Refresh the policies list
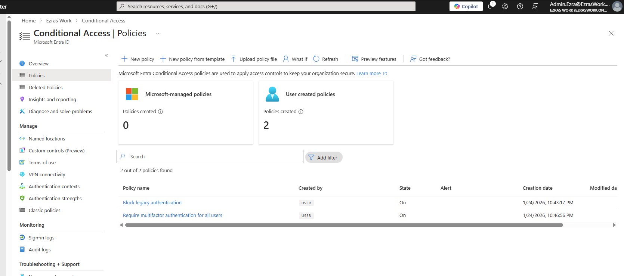Screen dimensions: 624x276 coord(325,59)
